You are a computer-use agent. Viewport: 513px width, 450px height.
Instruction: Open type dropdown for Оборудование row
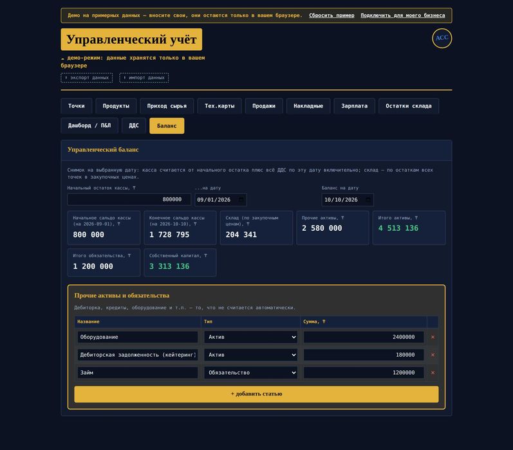(250, 337)
